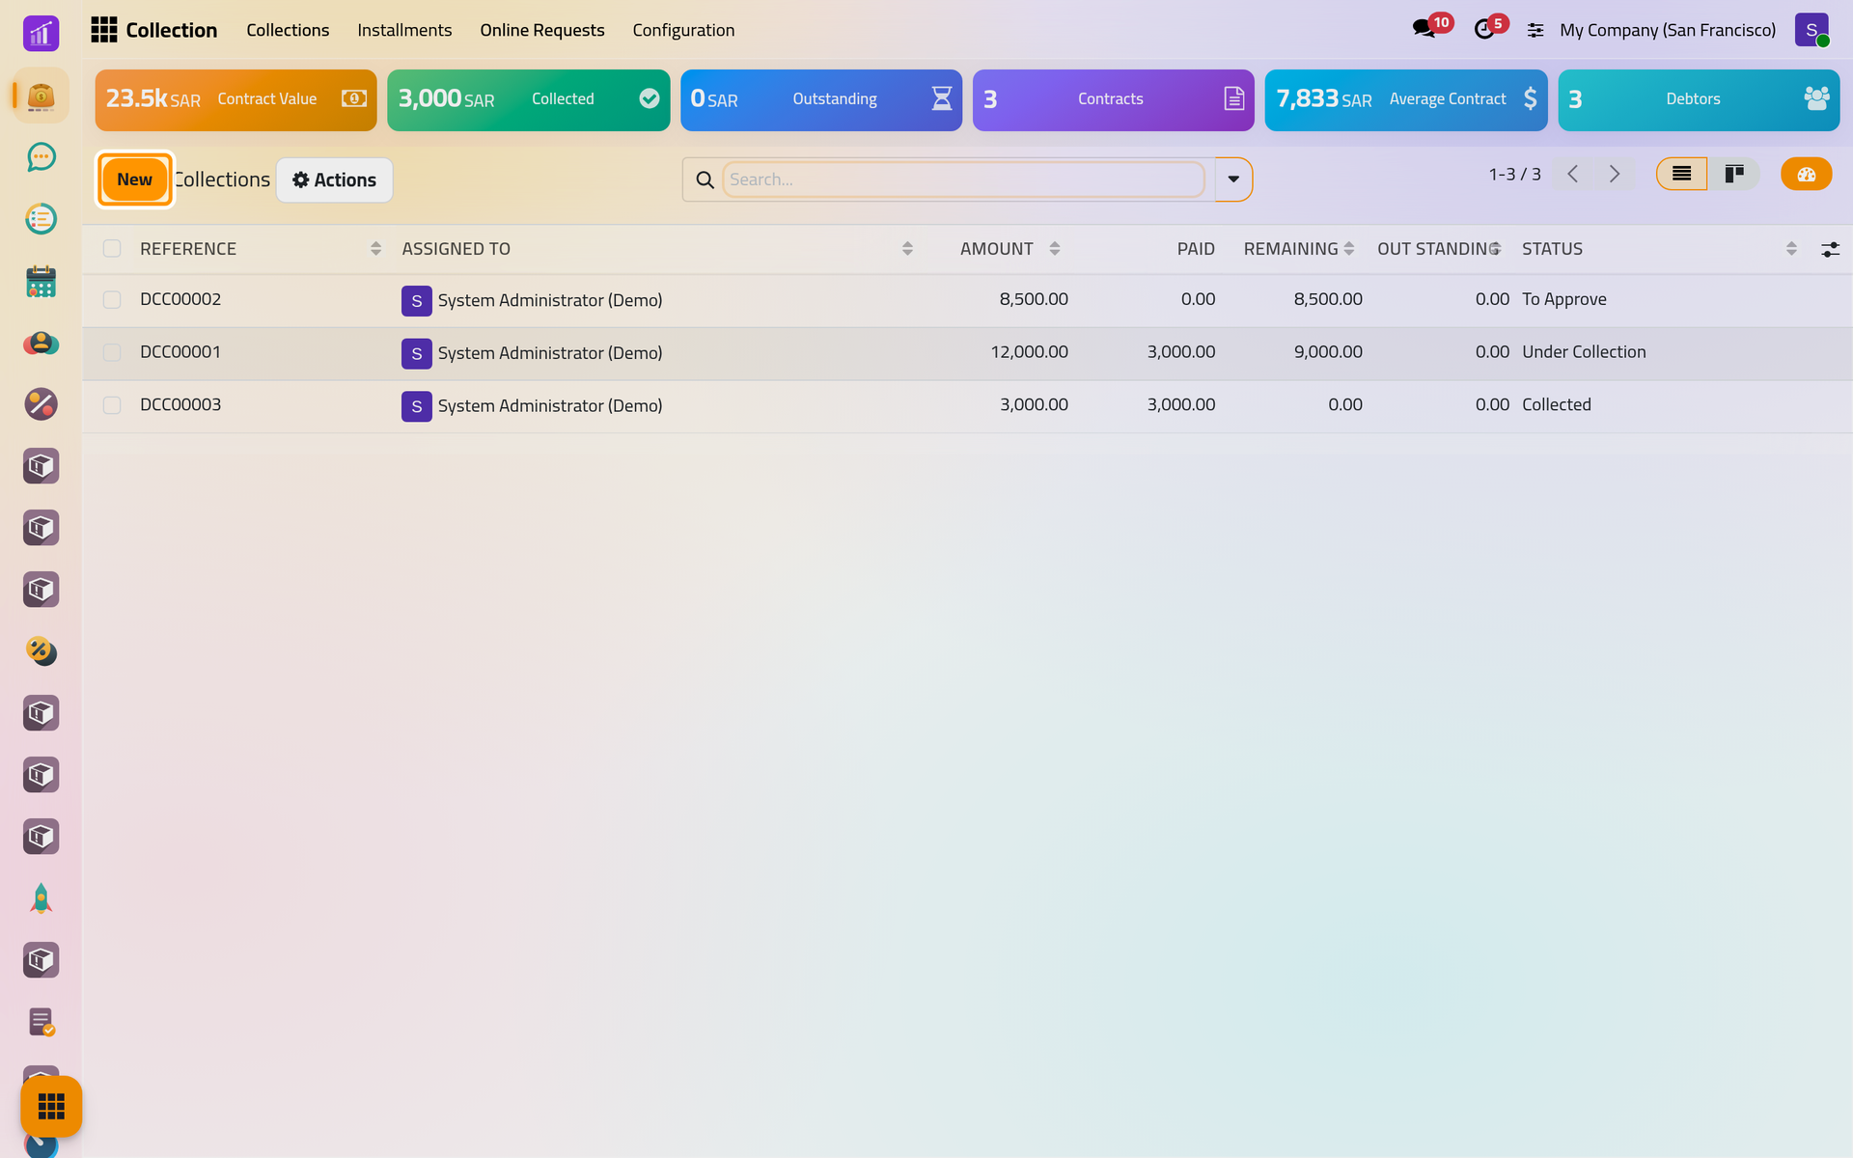Open the purple analytics logo in sidebar
The image size is (1853, 1158).
(x=41, y=34)
